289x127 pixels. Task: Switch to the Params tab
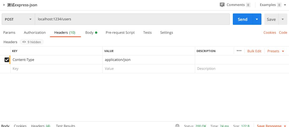point(9,33)
